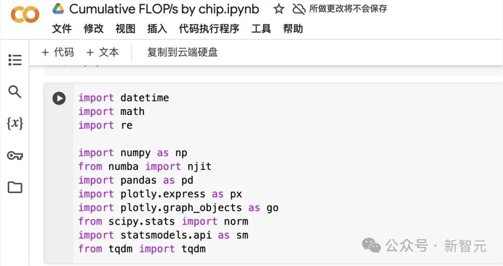Open the variables {x} panel
The height and width of the screenshot is (266, 503).
pos(15,123)
